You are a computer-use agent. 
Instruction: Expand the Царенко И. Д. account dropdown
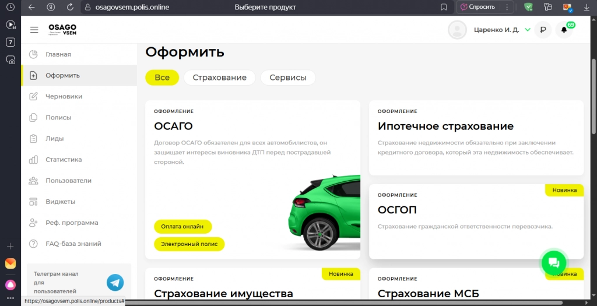528,30
